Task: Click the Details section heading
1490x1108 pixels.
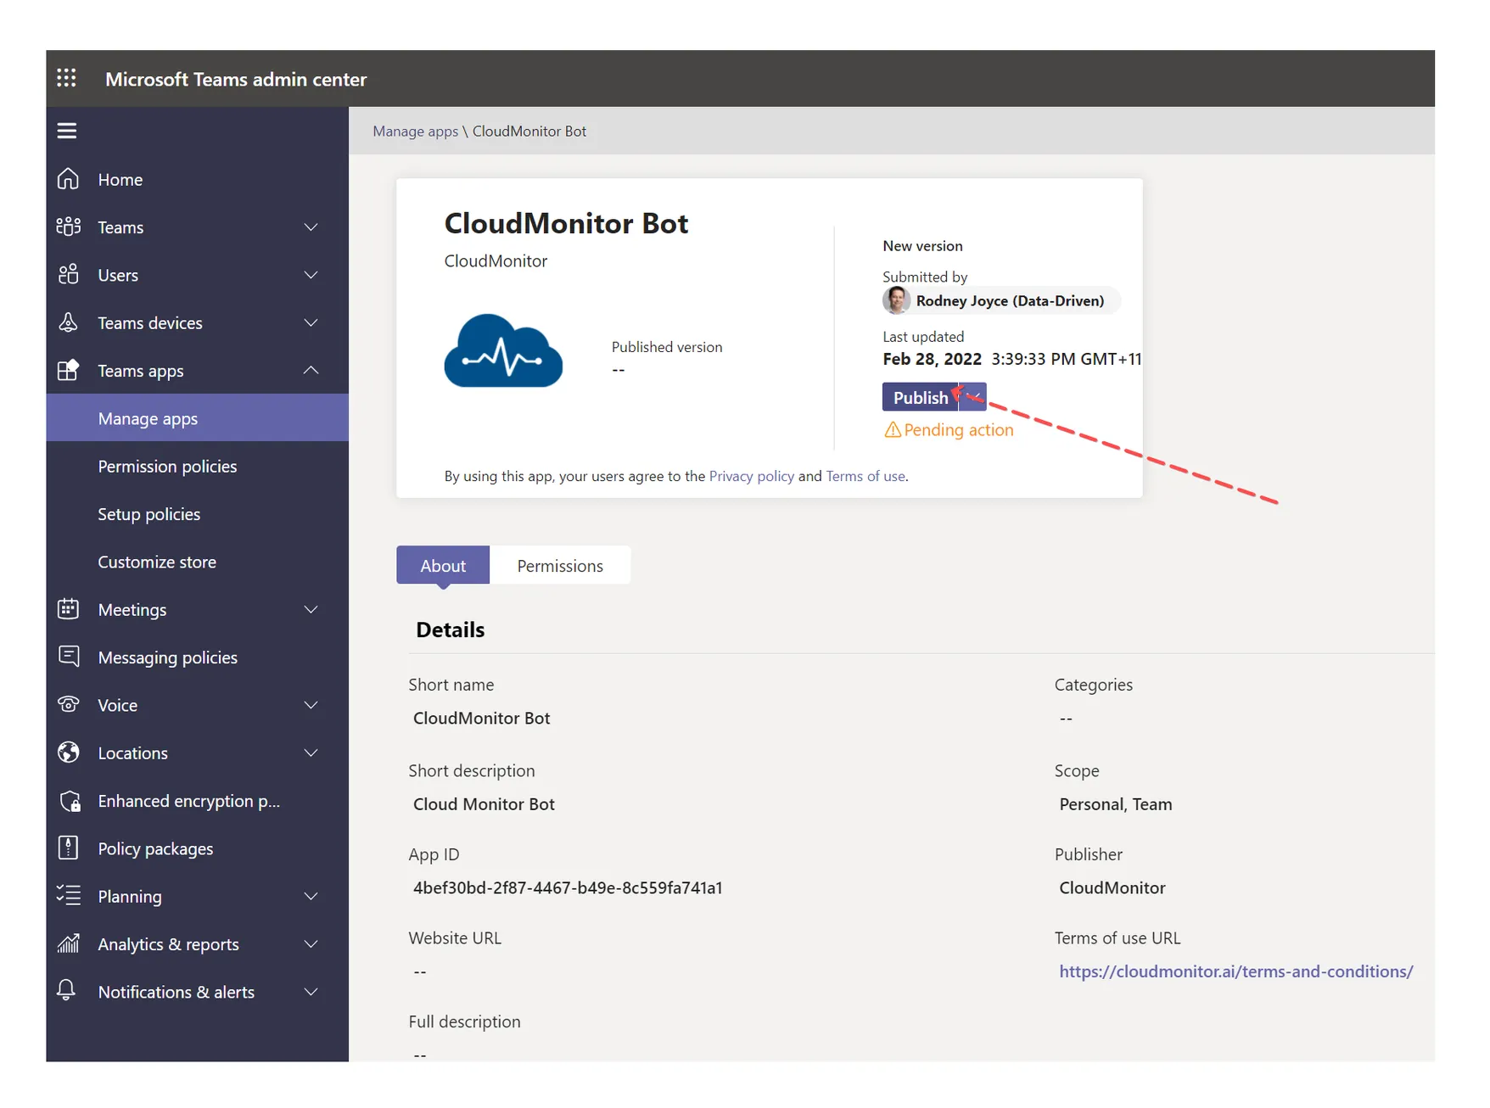Action: tap(450, 630)
